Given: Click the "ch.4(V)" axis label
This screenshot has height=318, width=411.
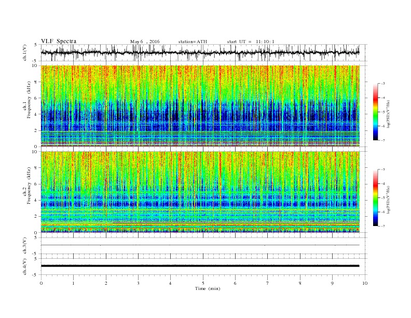Looking at the screenshot, I should point(24,267).
